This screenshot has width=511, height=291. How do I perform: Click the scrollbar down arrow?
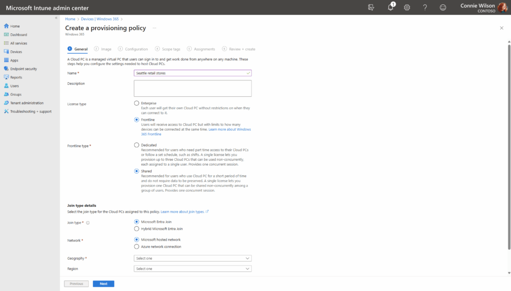pos(509,273)
